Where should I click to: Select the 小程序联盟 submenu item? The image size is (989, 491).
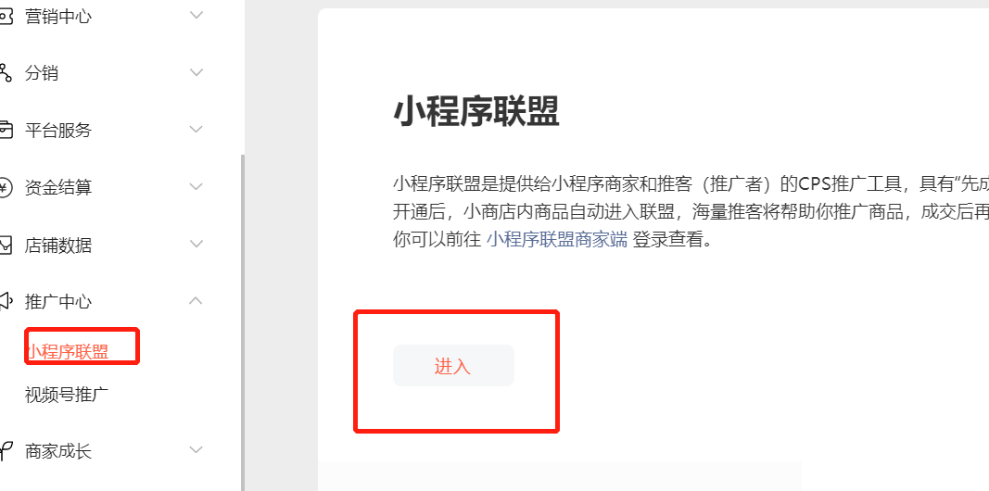(x=68, y=352)
